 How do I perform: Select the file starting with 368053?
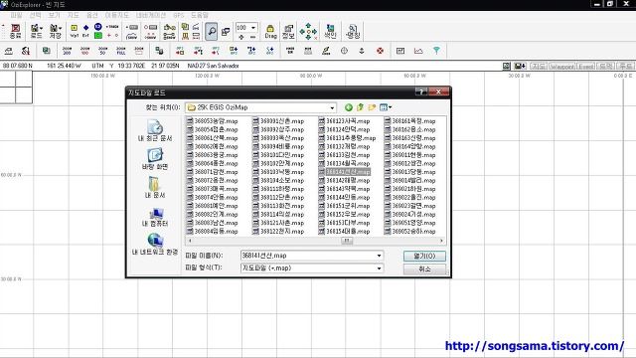212,121
